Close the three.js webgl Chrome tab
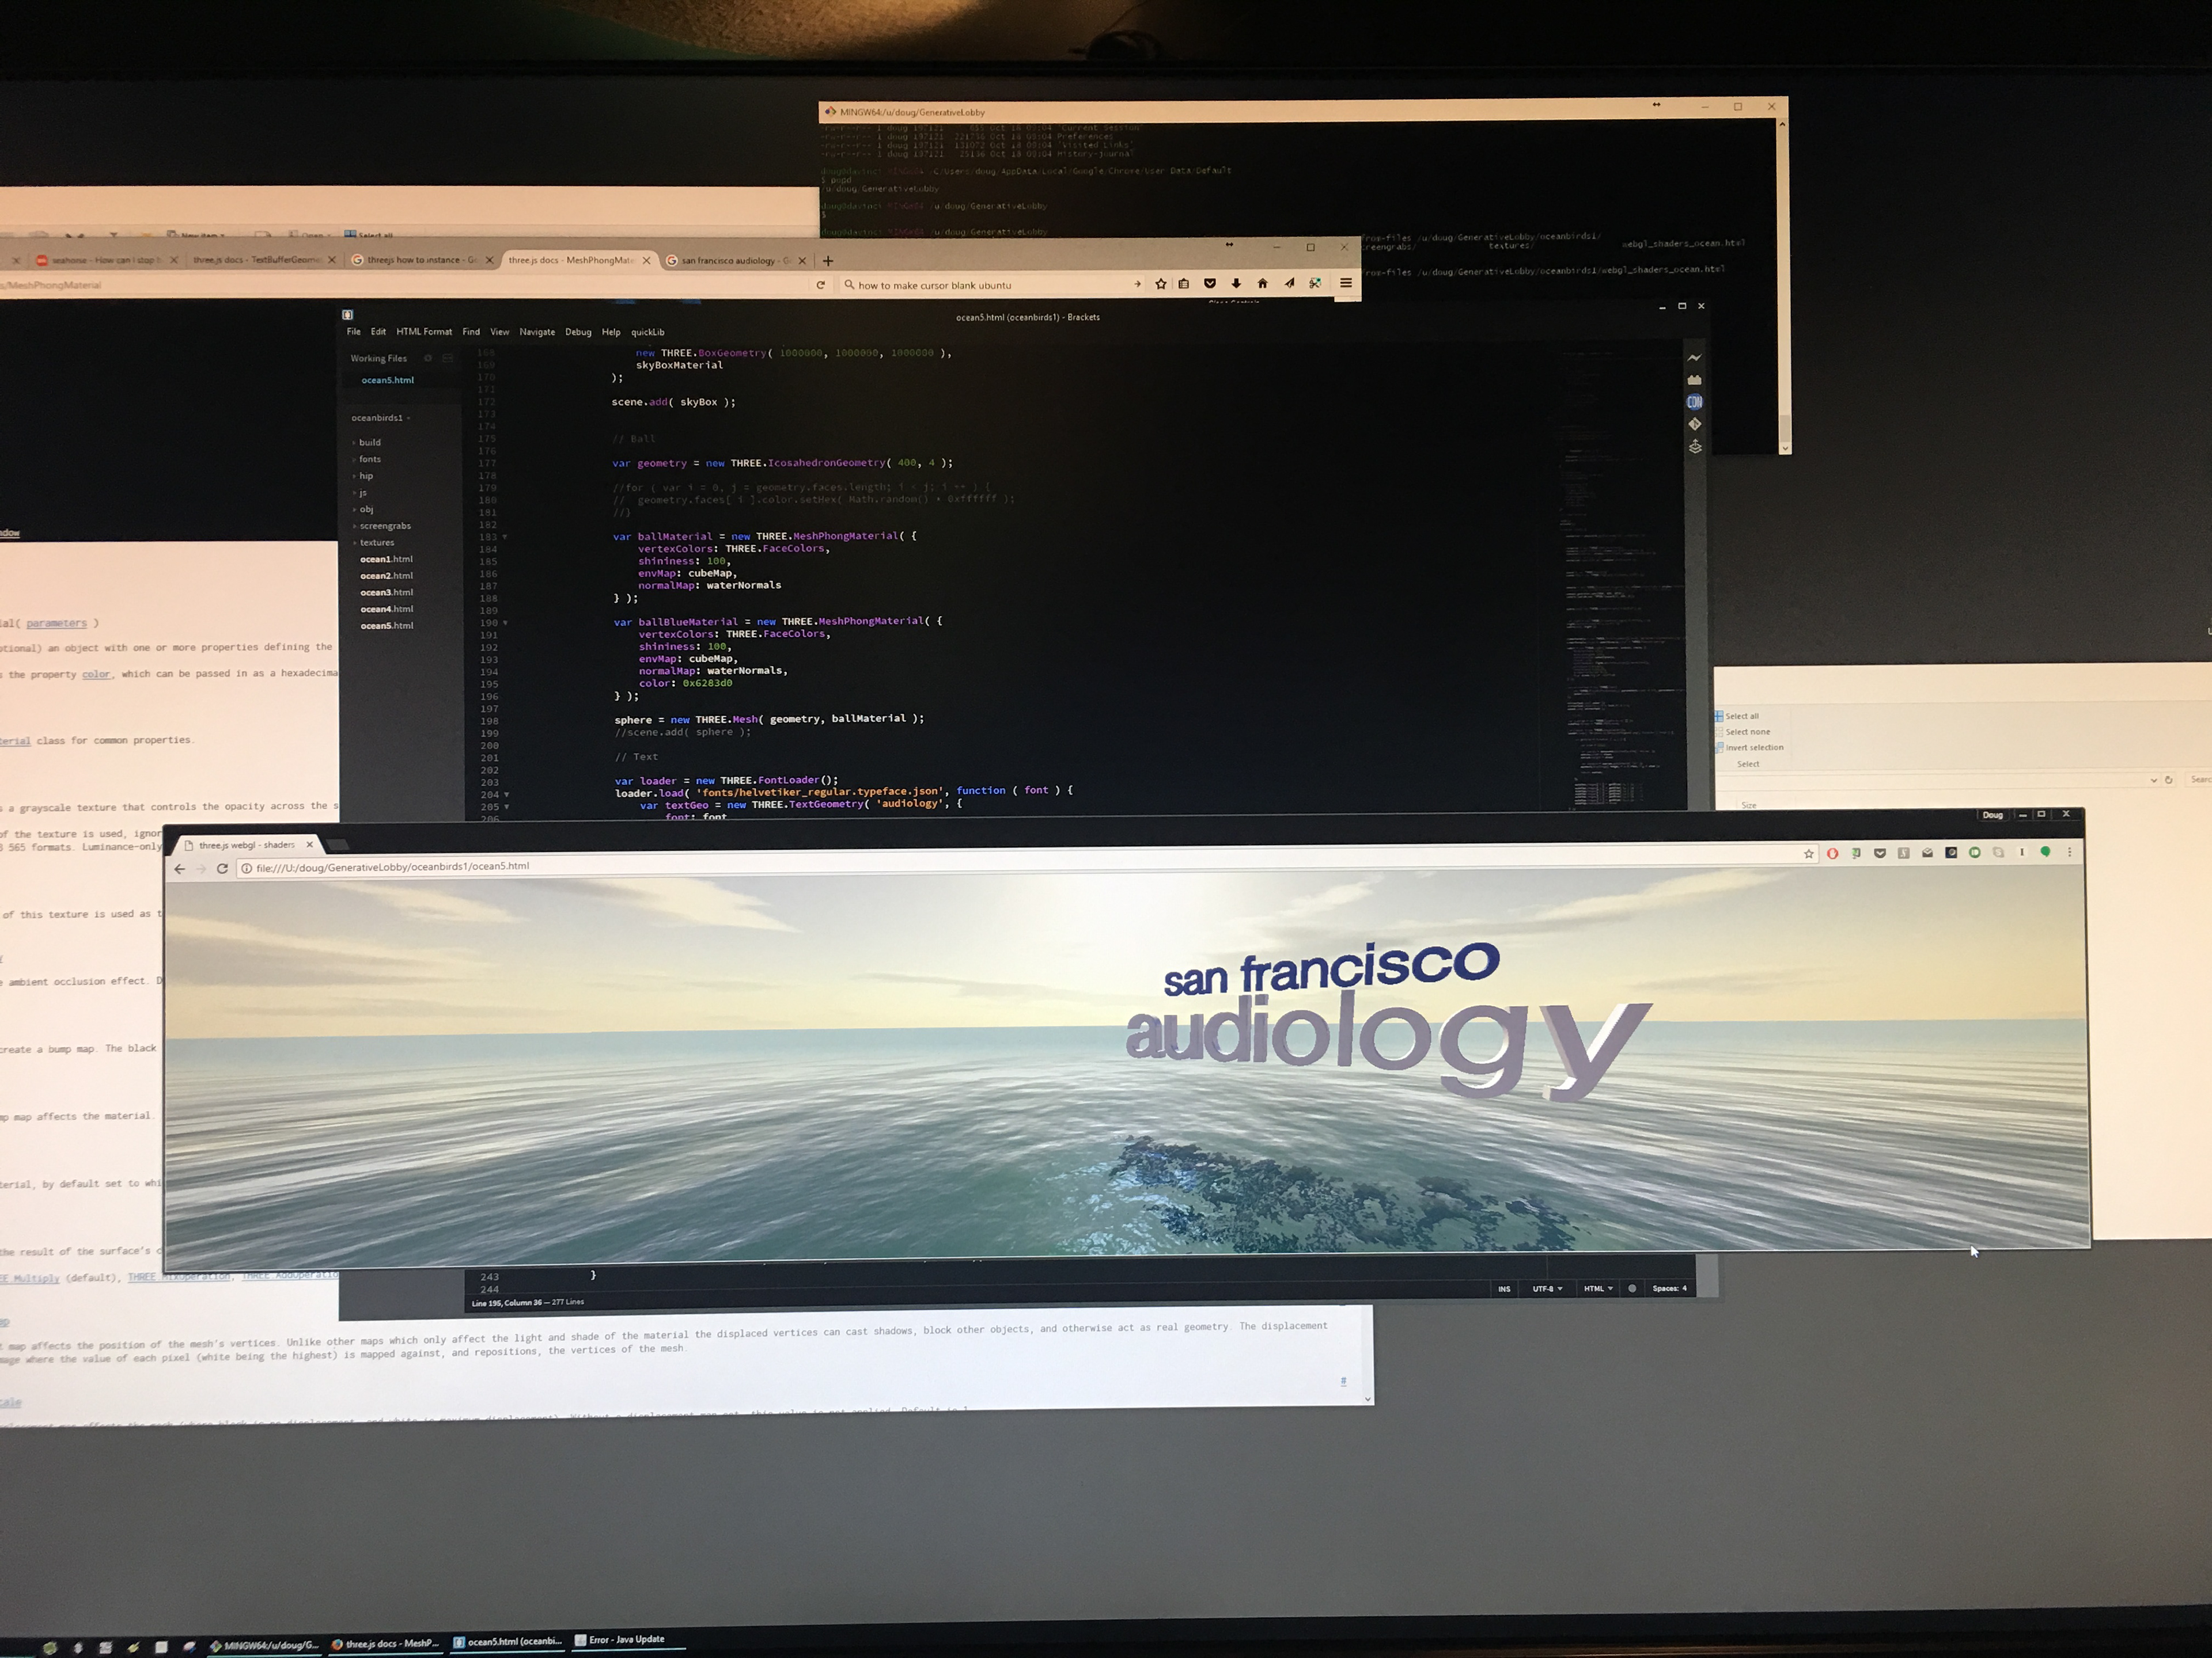 point(309,845)
